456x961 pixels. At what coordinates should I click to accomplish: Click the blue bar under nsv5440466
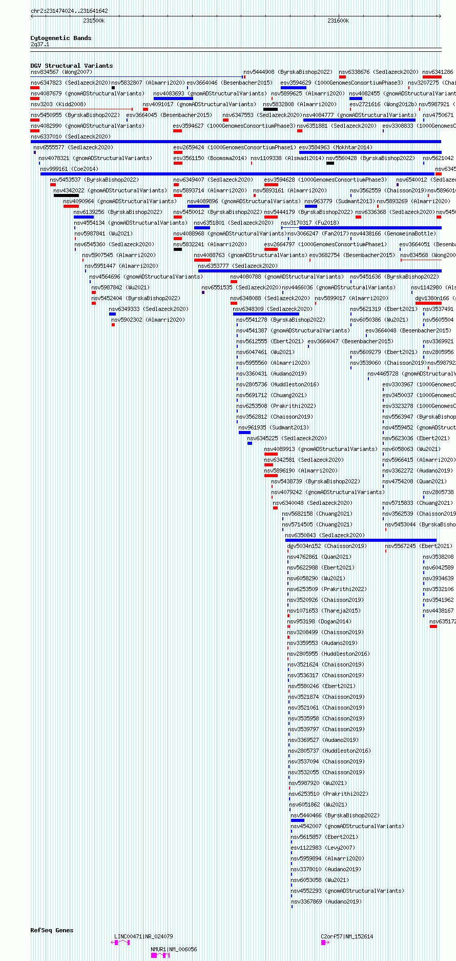pyautogui.click(x=297, y=820)
